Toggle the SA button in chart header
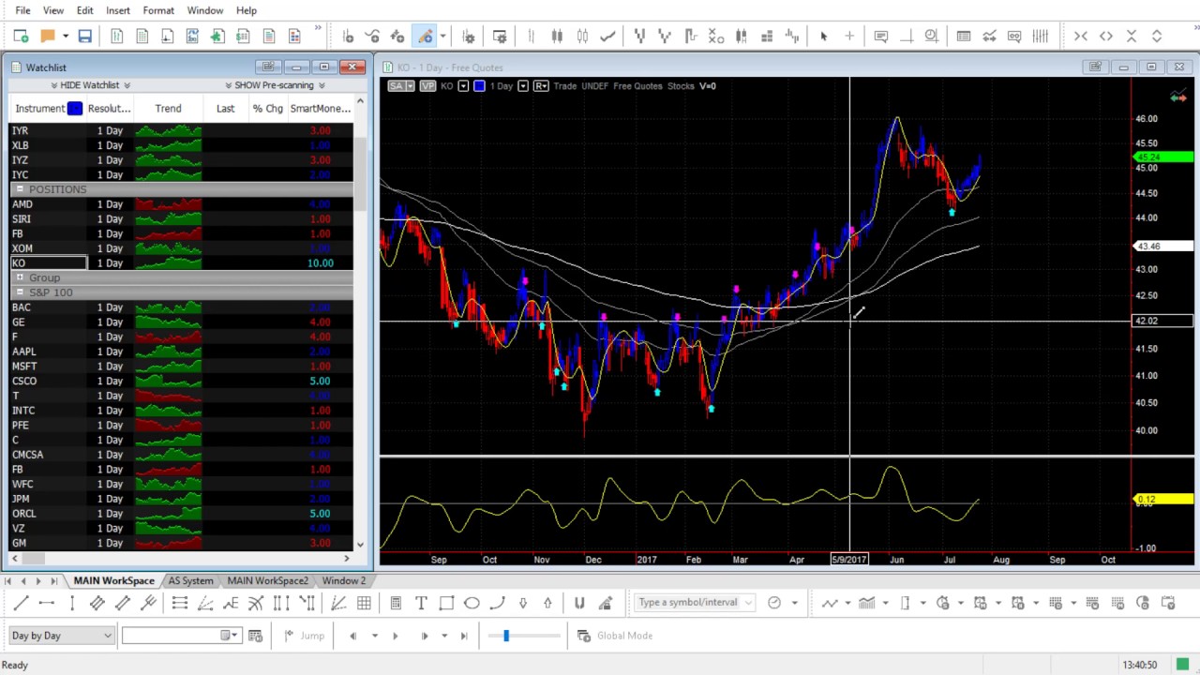This screenshot has width=1200, height=675. pyautogui.click(x=399, y=86)
